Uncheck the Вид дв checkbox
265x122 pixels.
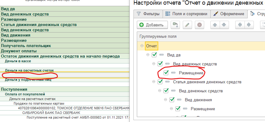(154, 55)
